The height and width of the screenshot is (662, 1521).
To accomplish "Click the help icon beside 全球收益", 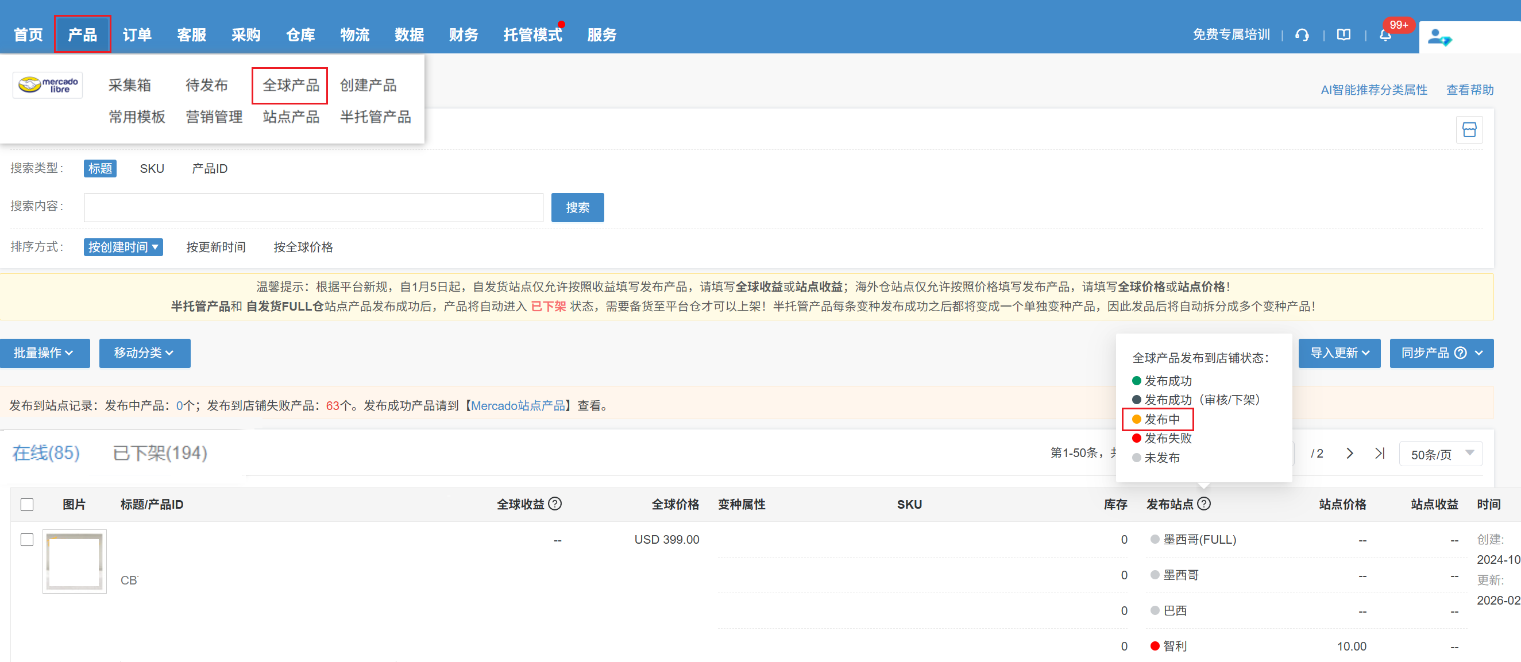I will 554,504.
